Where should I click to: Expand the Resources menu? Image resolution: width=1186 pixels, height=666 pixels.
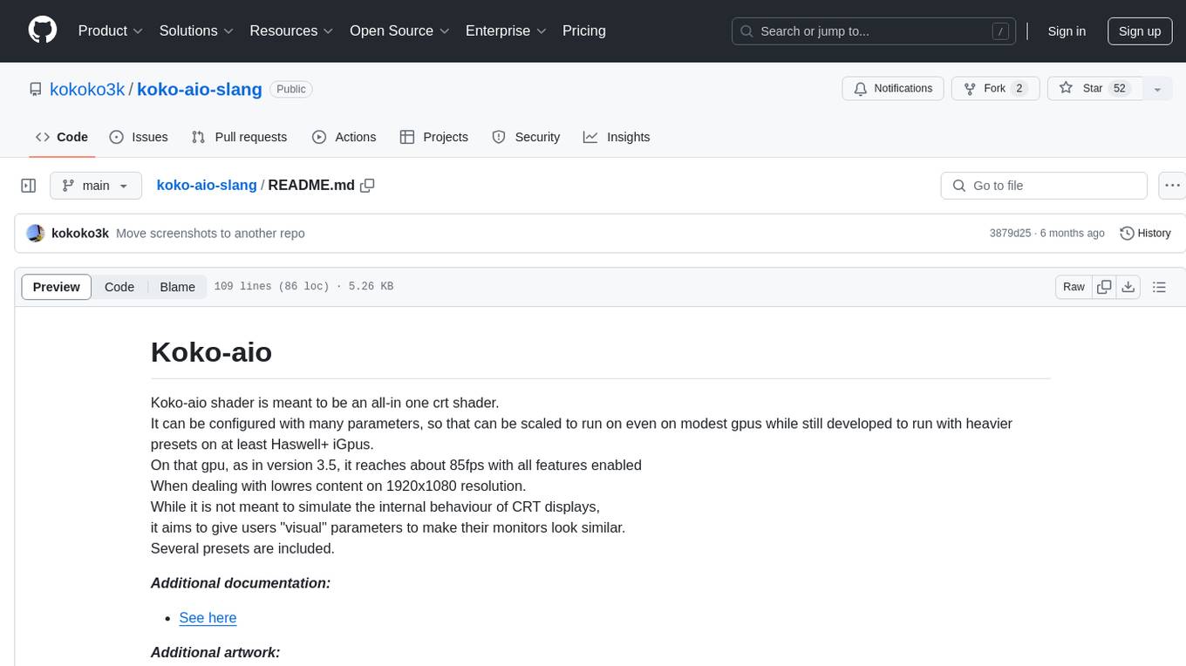coord(292,31)
